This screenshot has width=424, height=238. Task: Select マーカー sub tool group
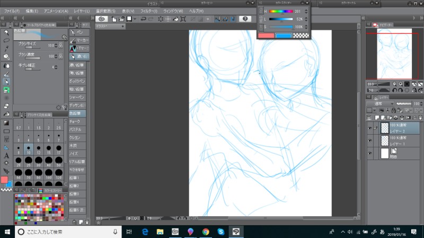click(79, 40)
